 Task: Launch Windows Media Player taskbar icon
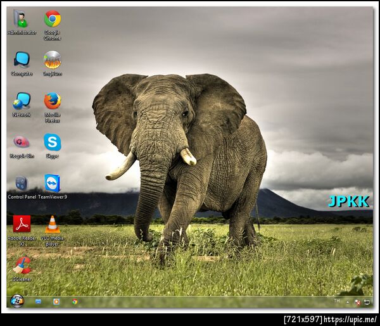[56, 301]
